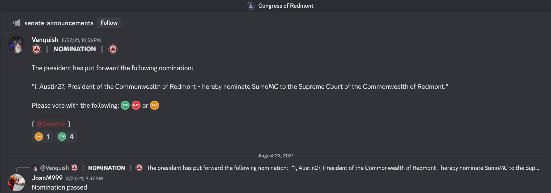
Task: Click the @Senator role mention
Action: point(51,124)
